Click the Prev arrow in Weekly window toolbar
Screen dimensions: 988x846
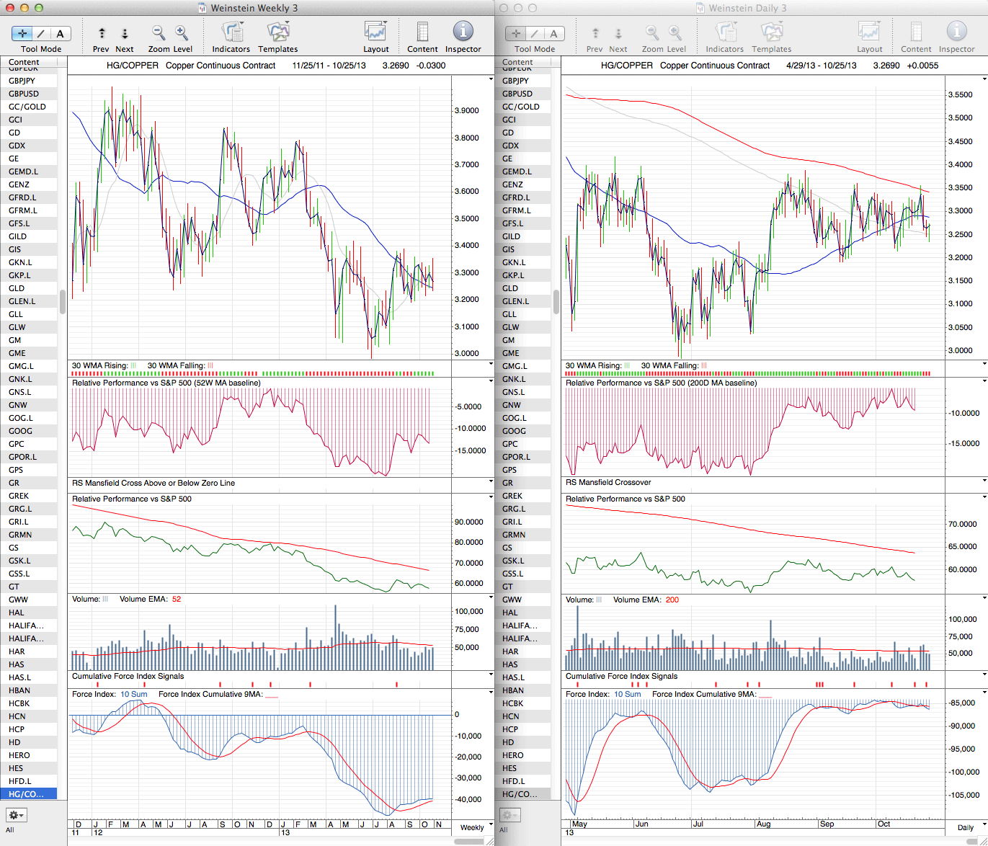[x=102, y=34]
